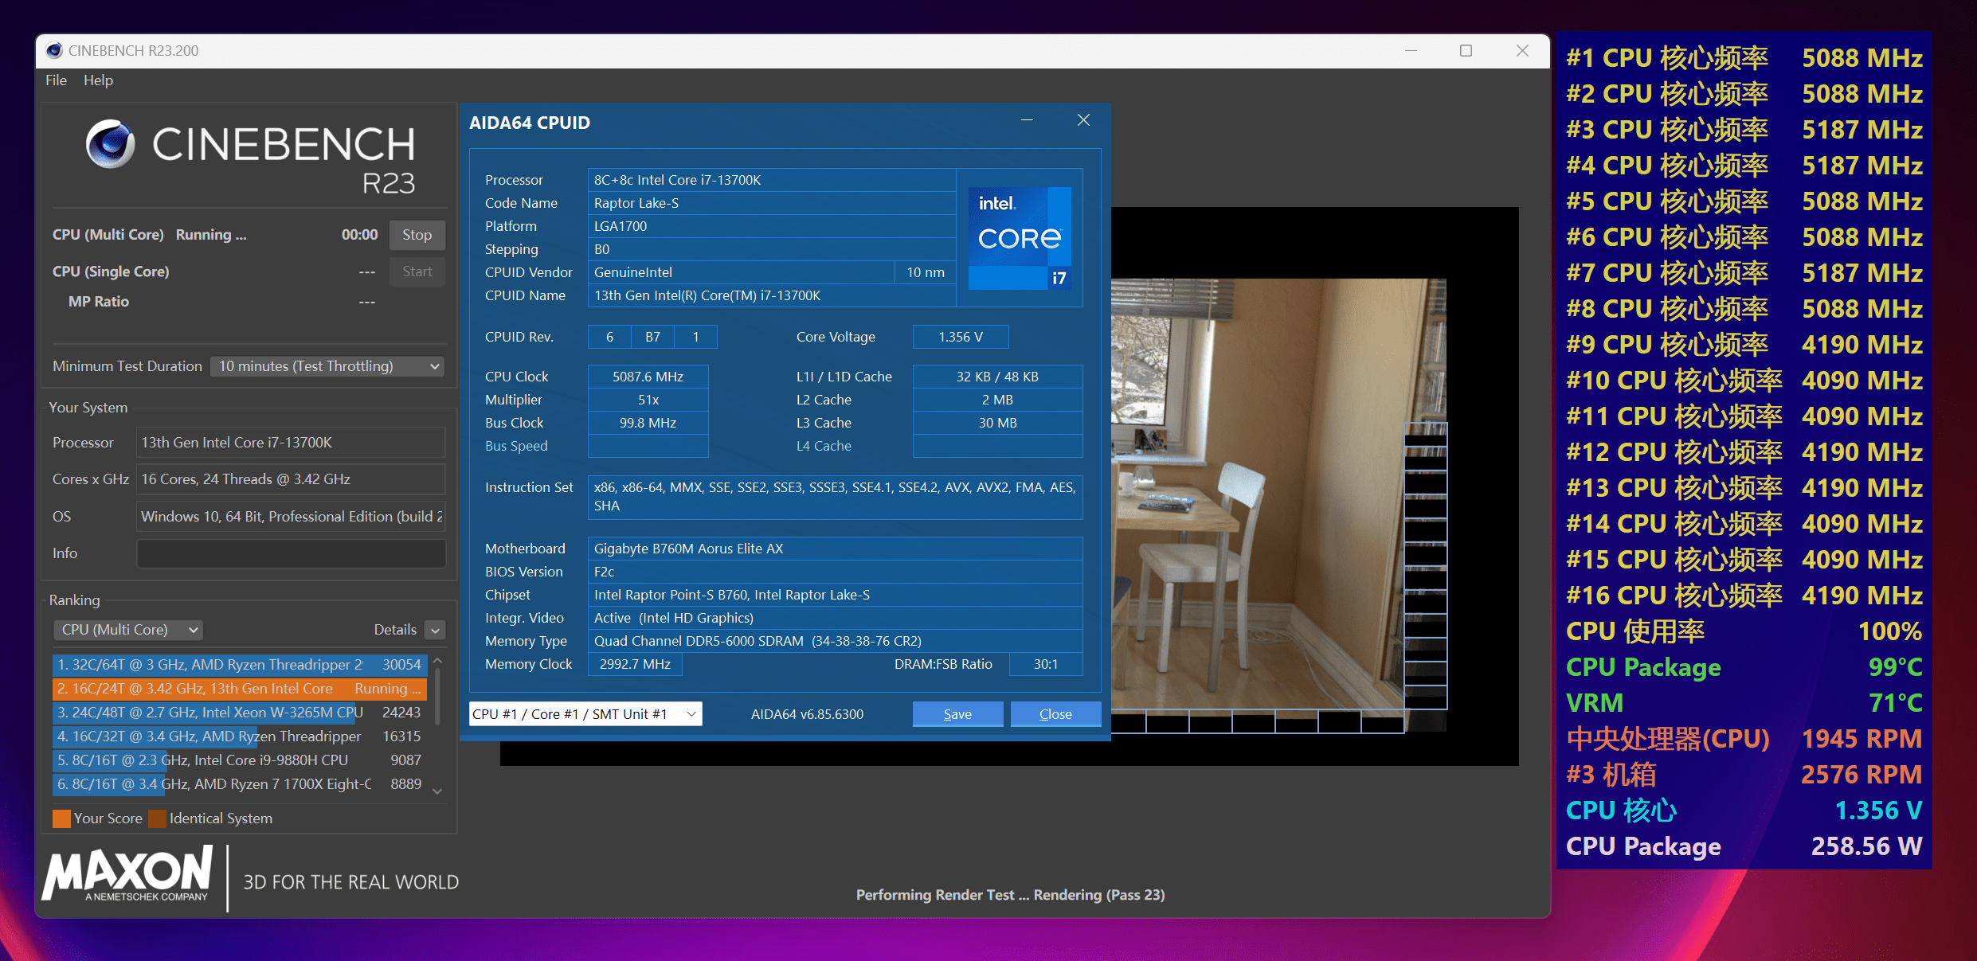The height and width of the screenshot is (961, 1977).
Task: Click the Info input field
Action: tap(291, 553)
